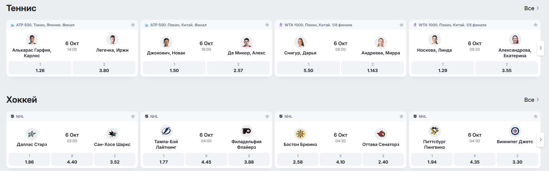Select the Boston Bruins logo

click(x=300, y=134)
